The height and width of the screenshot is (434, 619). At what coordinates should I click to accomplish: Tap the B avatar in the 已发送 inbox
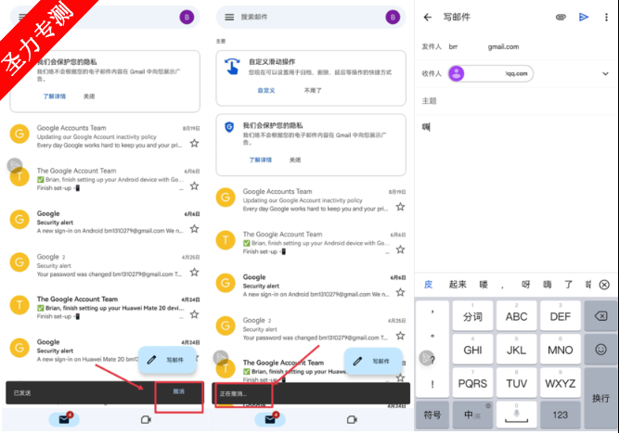[187, 17]
